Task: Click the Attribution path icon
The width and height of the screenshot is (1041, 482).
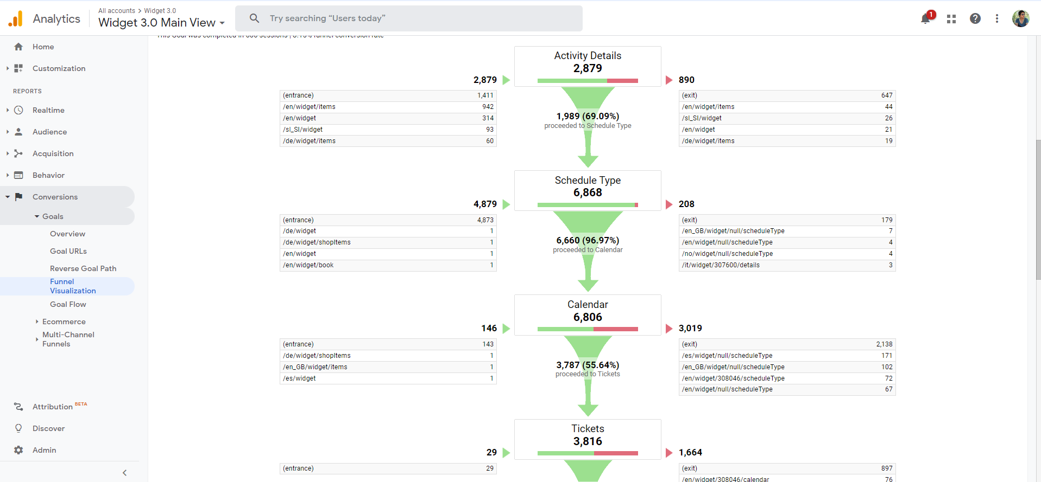Action: pyautogui.click(x=18, y=407)
